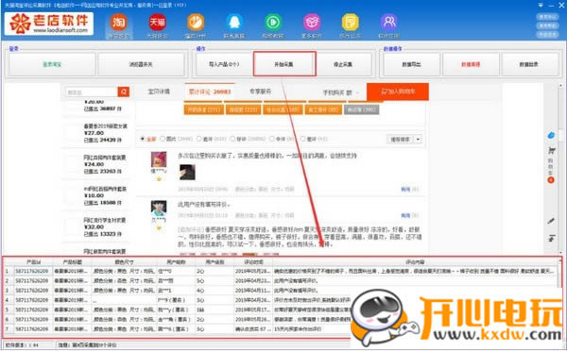Select table row 4 with placeholder color size
This screenshot has width=567, height=351.
tap(281, 300)
